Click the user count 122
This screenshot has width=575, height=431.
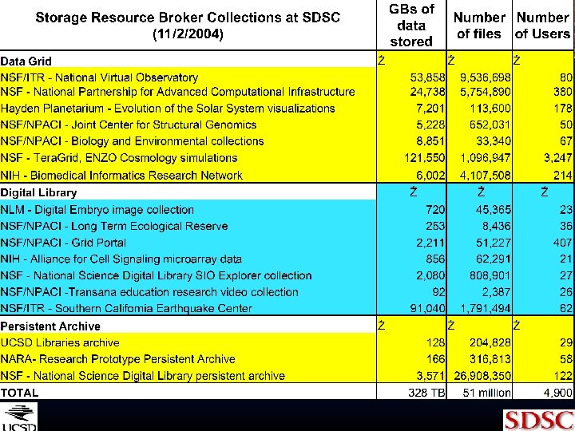(562, 376)
